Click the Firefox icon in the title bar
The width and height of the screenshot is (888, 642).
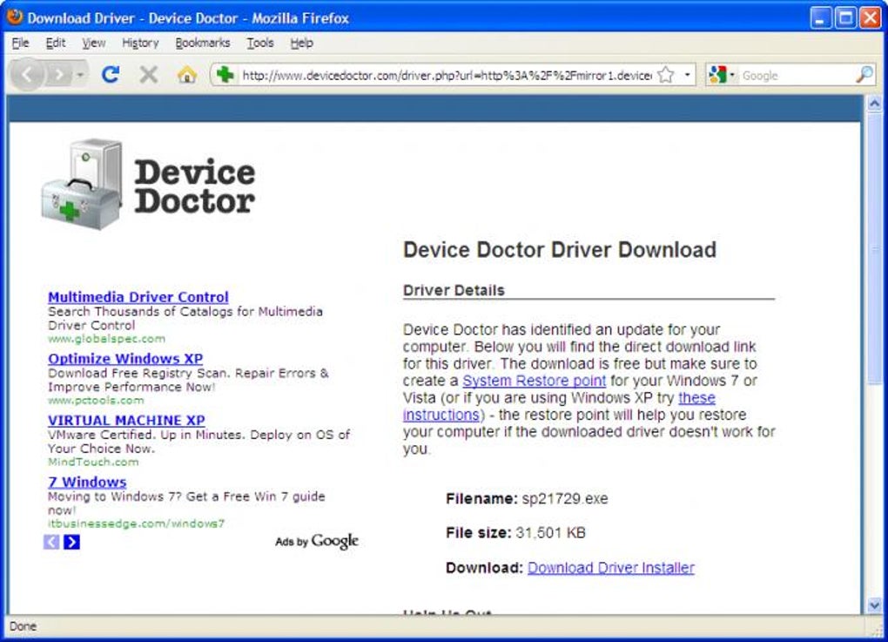point(15,17)
